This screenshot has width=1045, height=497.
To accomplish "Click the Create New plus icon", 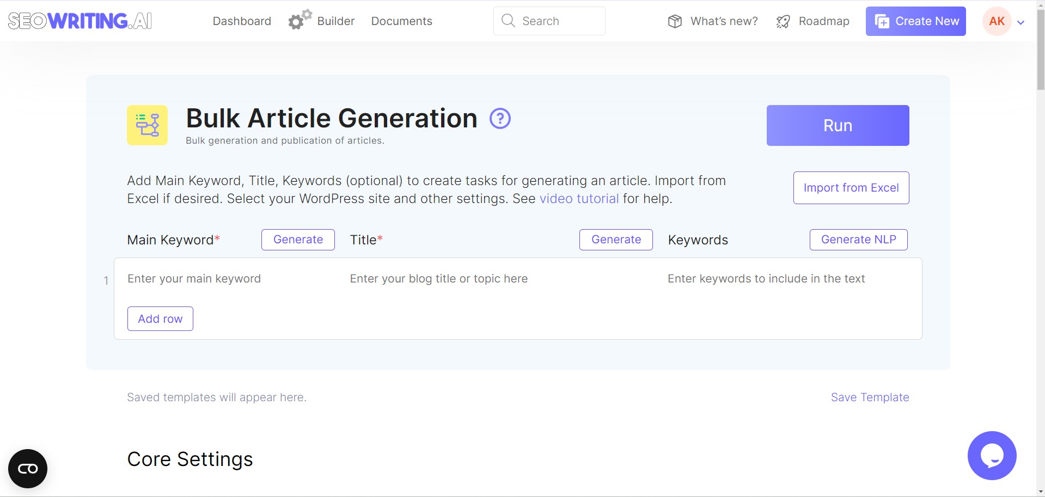I will pos(882,21).
